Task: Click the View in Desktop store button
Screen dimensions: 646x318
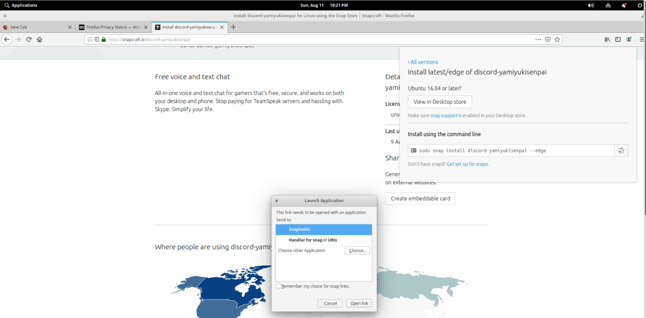Action: point(440,102)
